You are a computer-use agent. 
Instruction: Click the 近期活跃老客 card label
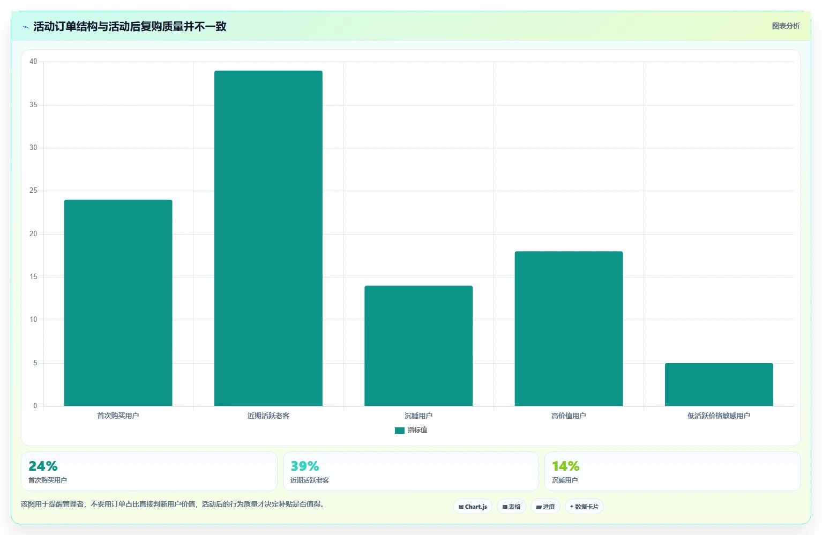pyautogui.click(x=310, y=480)
